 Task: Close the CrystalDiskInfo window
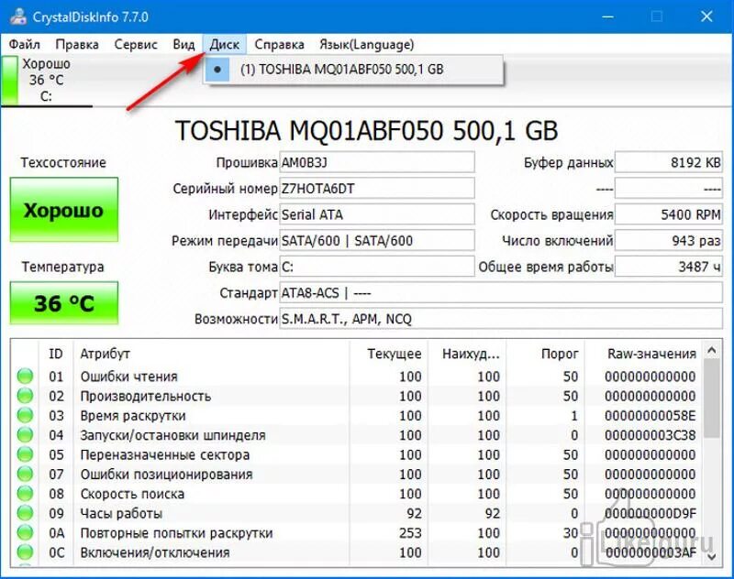point(706,16)
